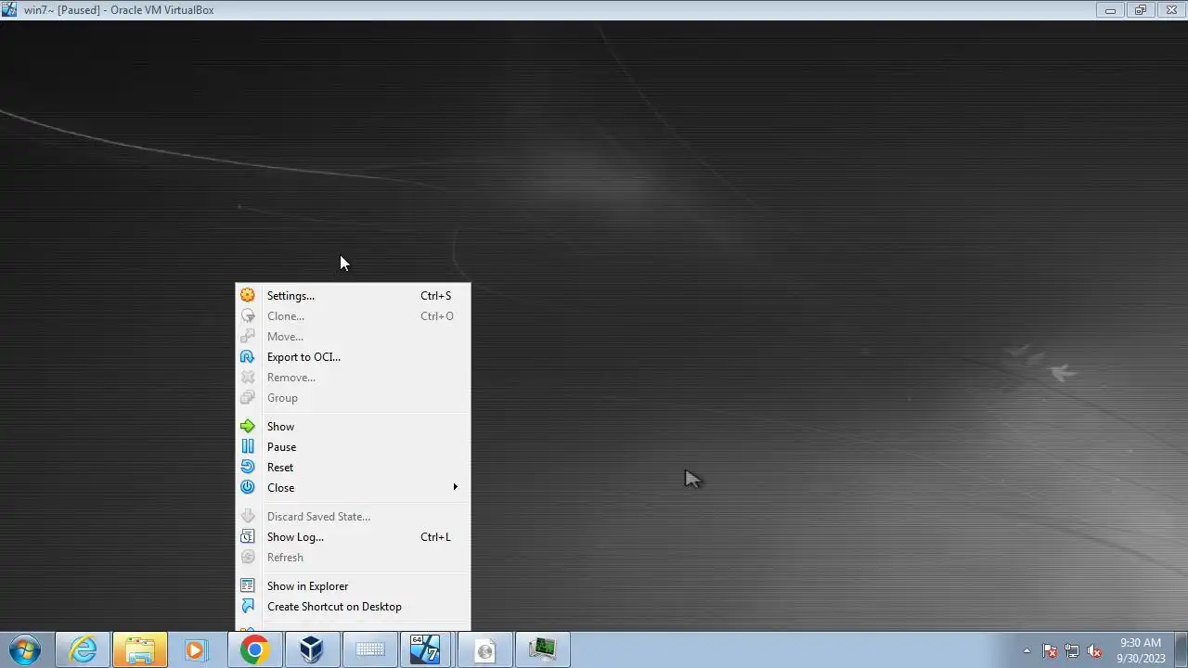Click the Export to OCI cloud icon

pos(248,357)
